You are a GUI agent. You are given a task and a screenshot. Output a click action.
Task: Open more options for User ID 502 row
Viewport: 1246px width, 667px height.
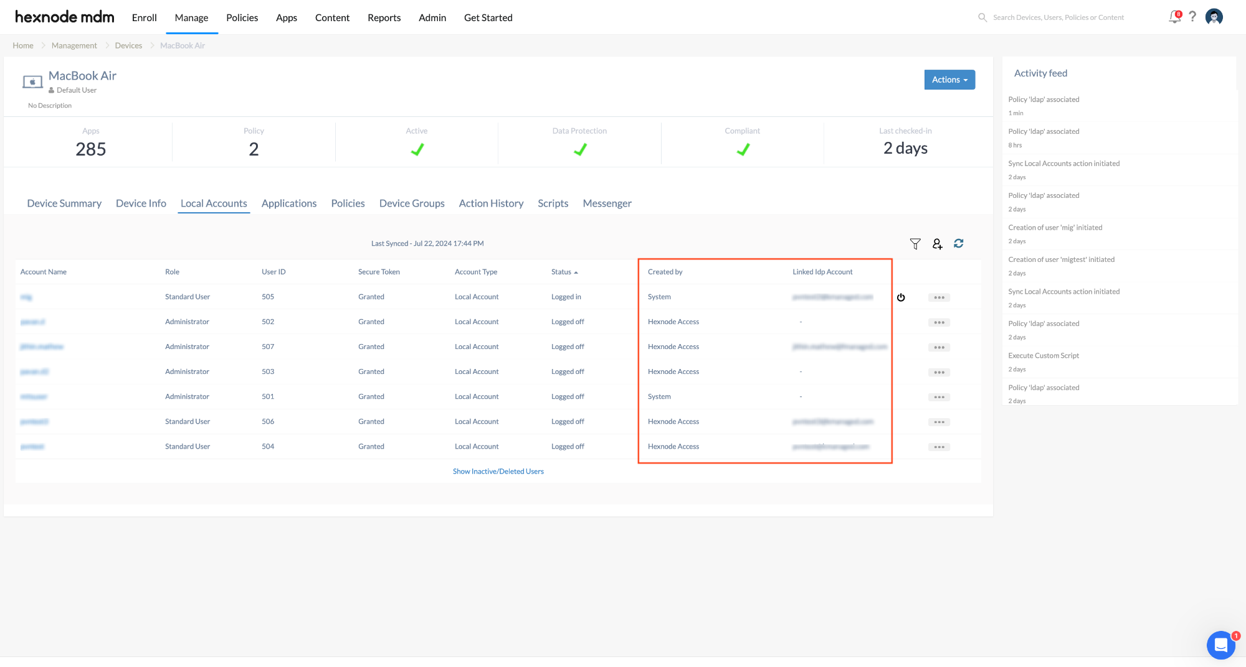[x=939, y=322]
